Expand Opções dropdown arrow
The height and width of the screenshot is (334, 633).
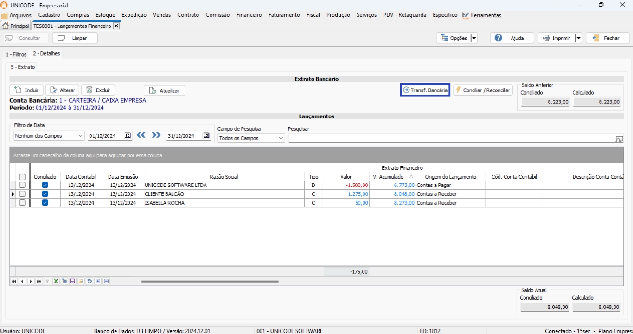click(x=473, y=38)
